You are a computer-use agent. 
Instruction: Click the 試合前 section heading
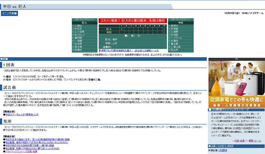(x=10, y=87)
